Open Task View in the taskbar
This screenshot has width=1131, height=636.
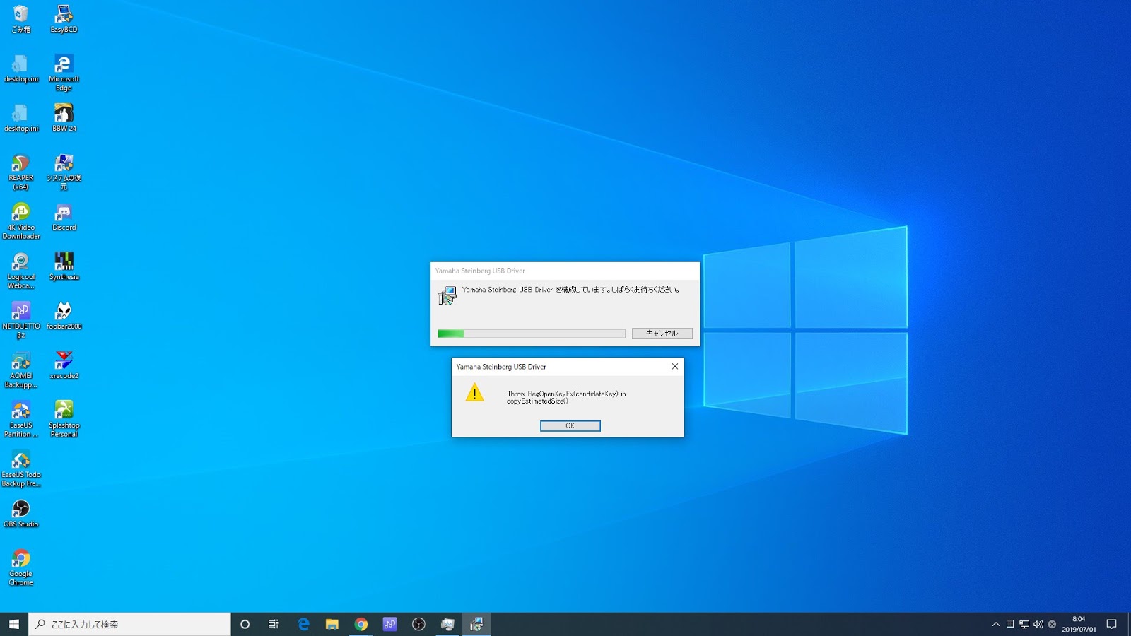274,624
